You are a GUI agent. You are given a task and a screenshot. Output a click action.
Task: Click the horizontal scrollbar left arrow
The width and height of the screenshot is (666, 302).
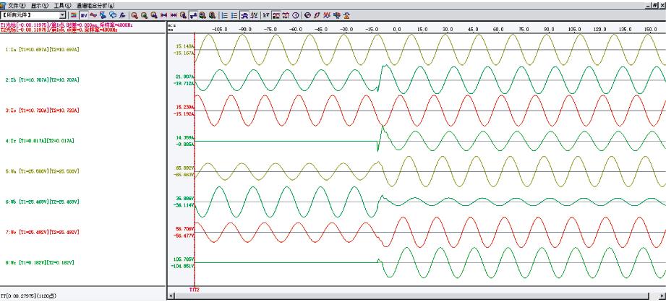coord(171,295)
